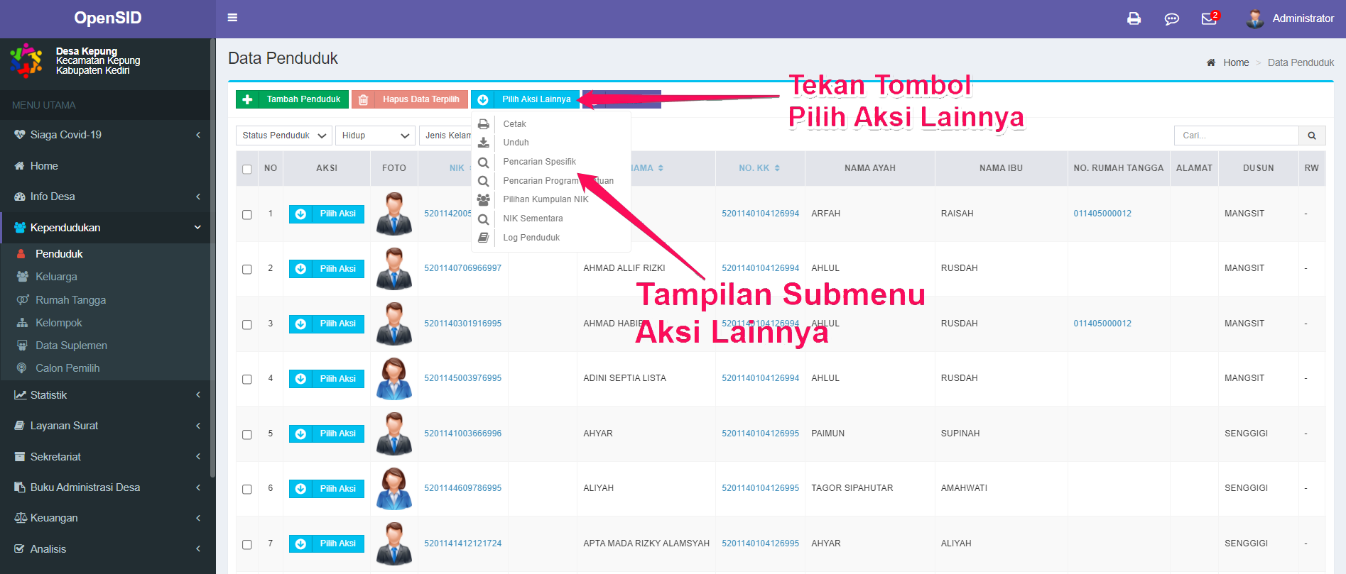Select Cetak from the submenu
1346x574 pixels.
(x=514, y=123)
